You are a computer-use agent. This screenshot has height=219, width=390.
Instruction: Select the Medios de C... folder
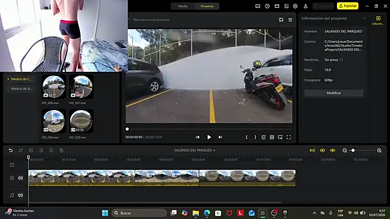click(x=21, y=79)
